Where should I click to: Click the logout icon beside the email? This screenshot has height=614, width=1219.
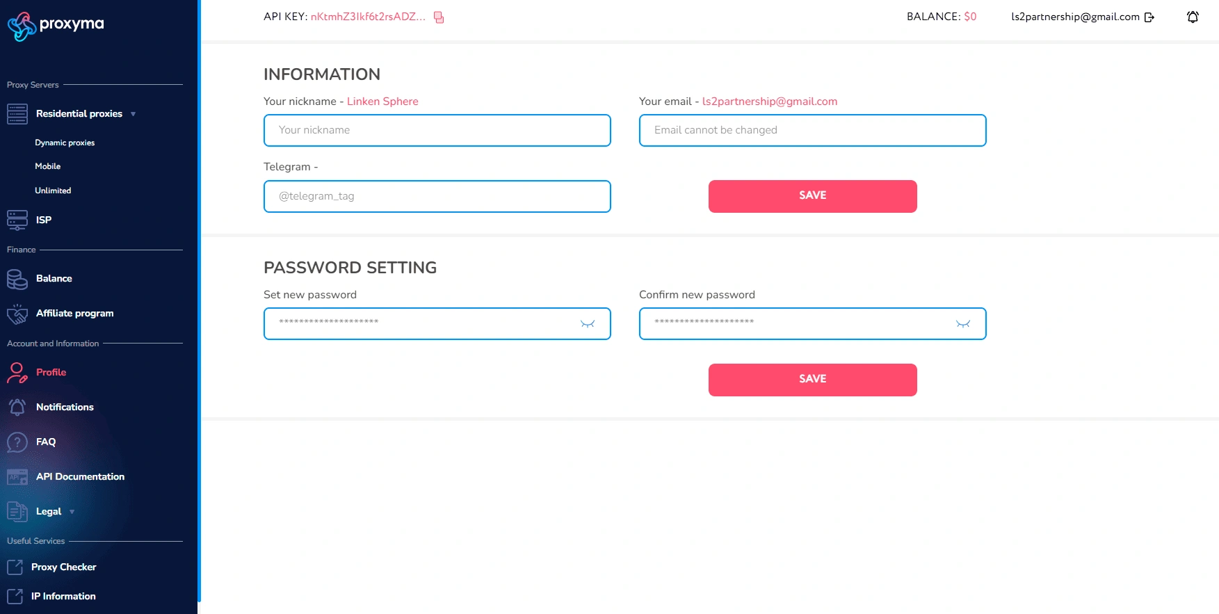click(1149, 17)
